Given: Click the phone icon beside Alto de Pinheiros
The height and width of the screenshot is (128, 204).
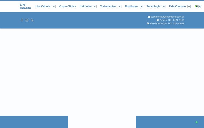Looking at the screenshot, I should tap(148, 24).
